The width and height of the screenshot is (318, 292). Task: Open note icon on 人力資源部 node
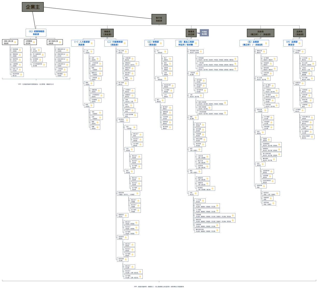click(92, 43)
